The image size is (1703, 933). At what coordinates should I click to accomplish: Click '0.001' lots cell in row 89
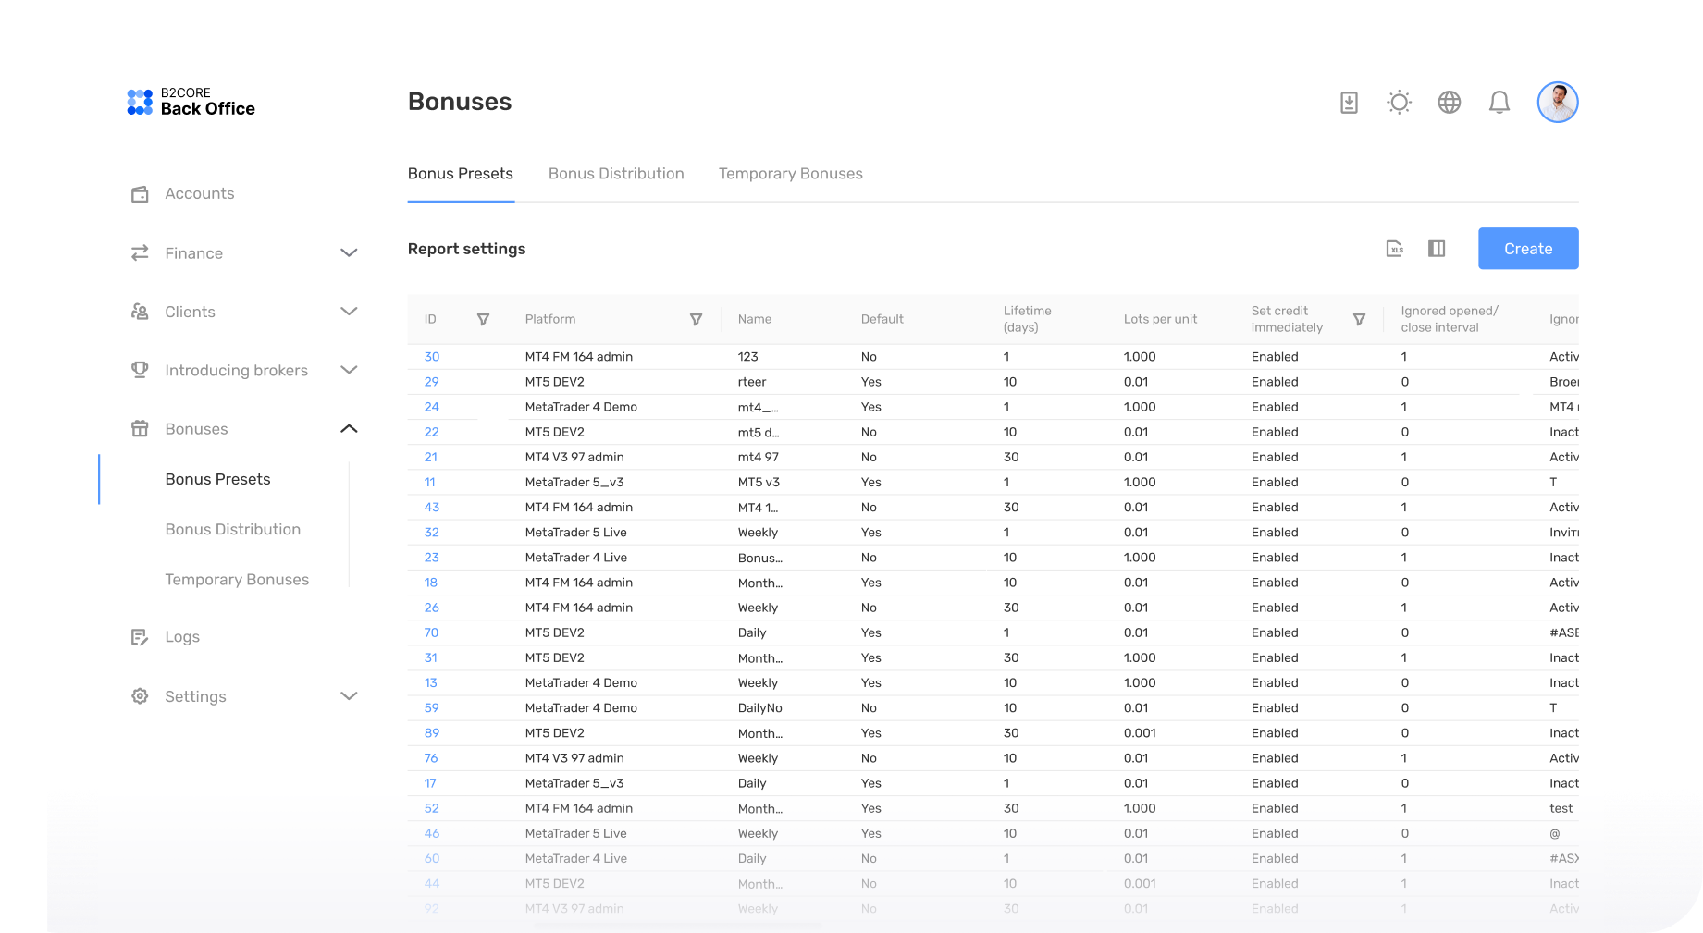click(x=1140, y=733)
